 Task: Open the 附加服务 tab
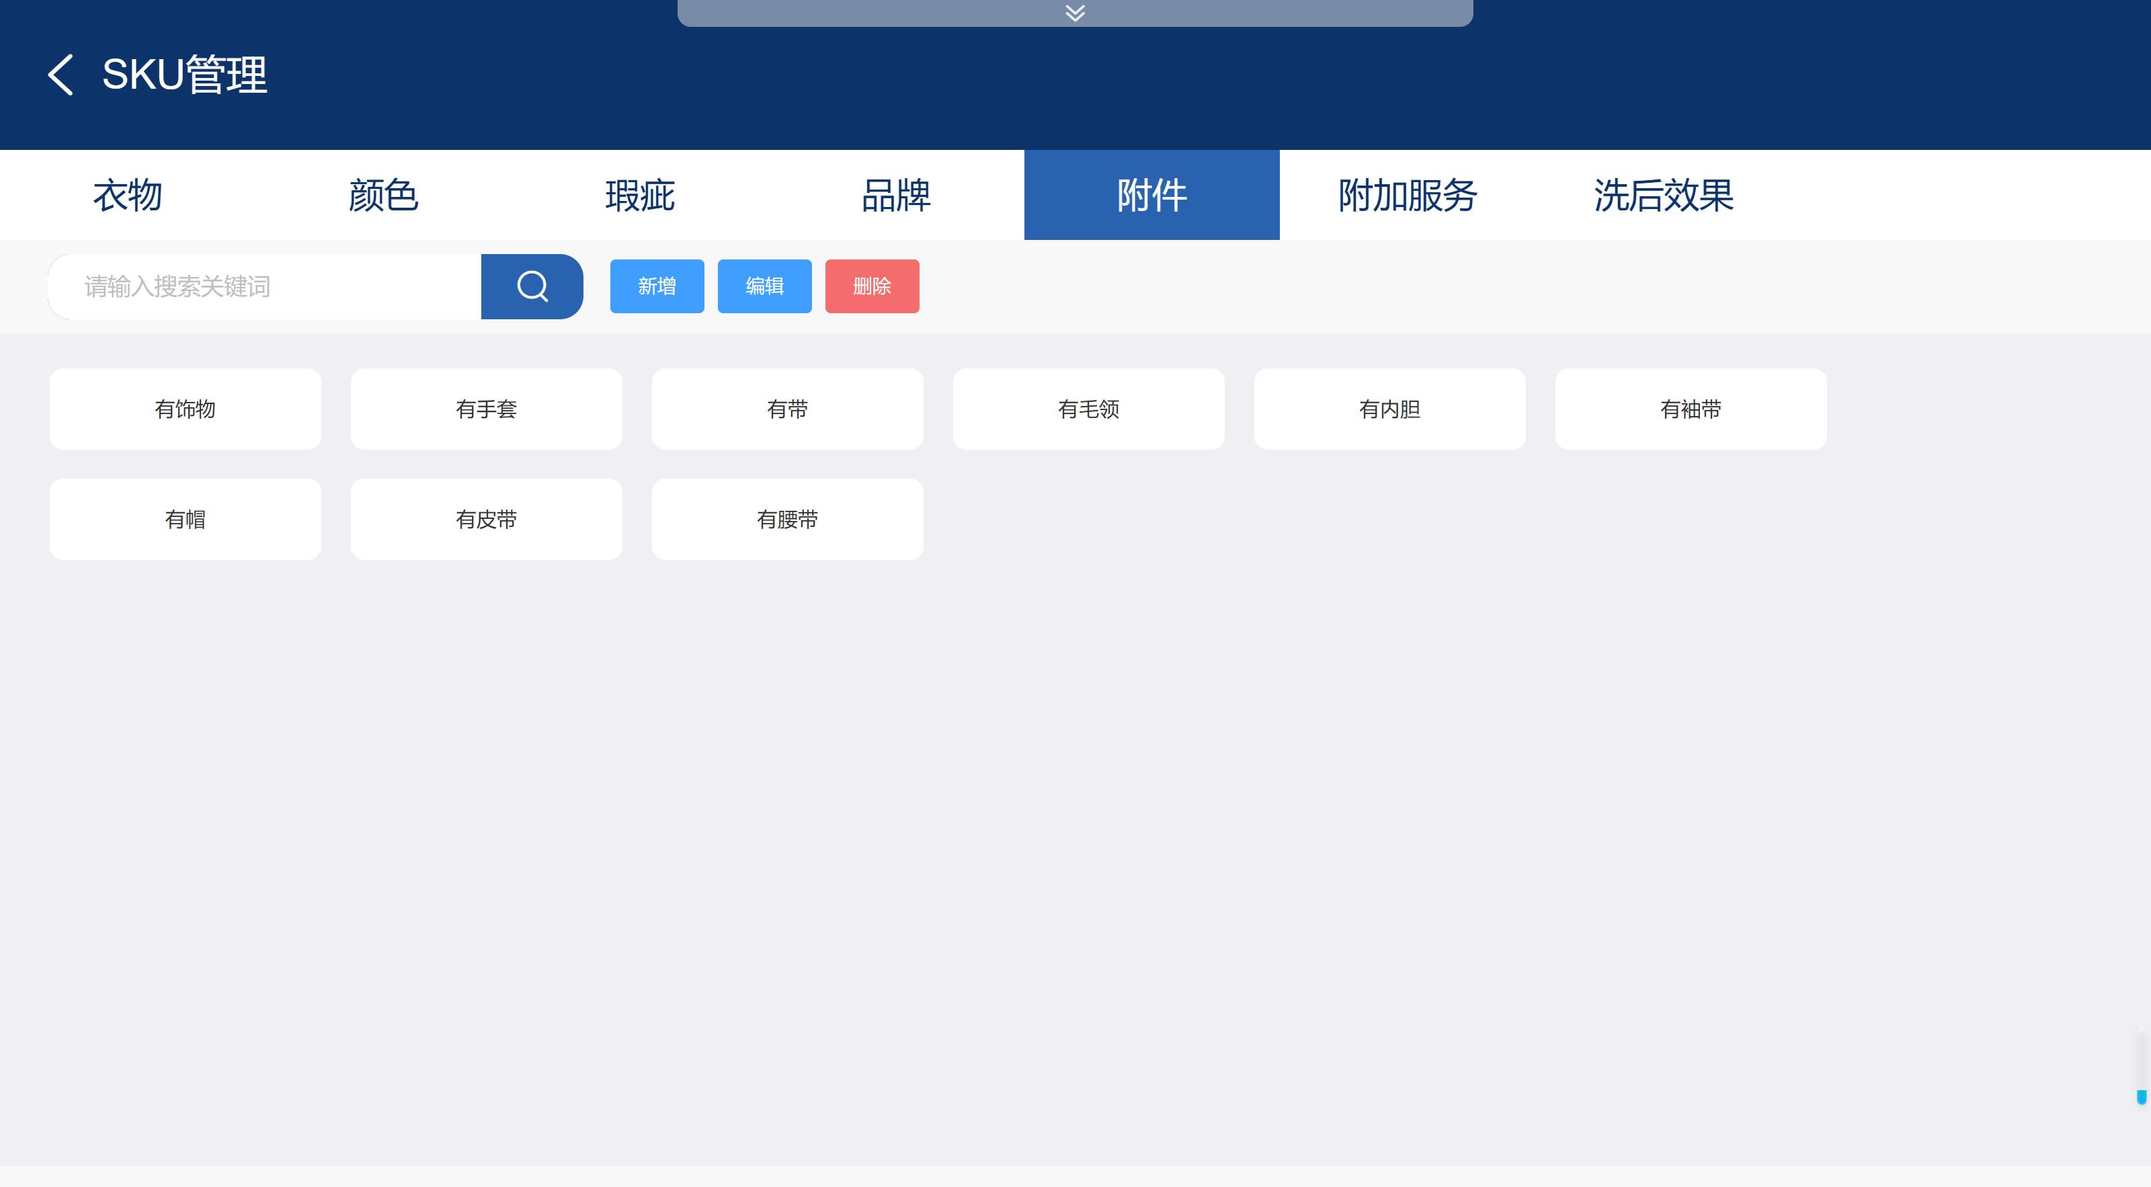point(1408,196)
